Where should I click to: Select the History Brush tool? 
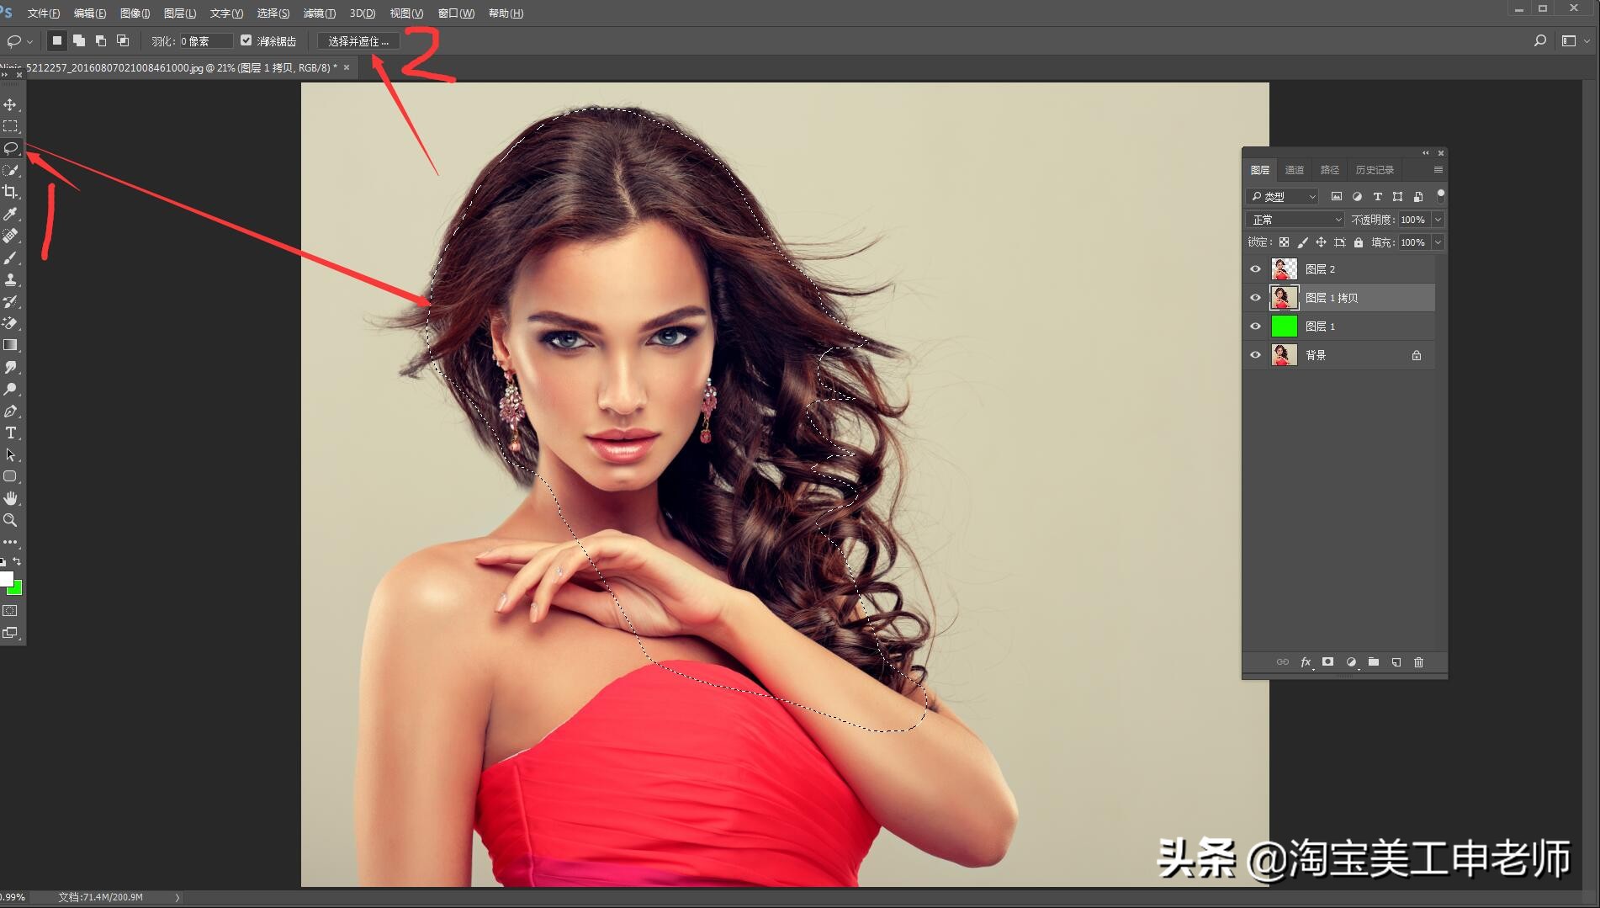click(10, 301)
